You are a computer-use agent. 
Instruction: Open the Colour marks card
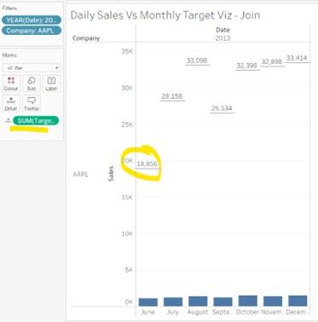coord(11,83)
